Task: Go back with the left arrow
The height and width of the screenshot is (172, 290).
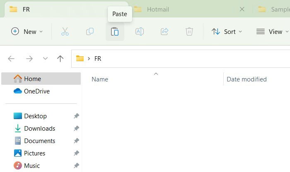Action: (x=11, y=59)
